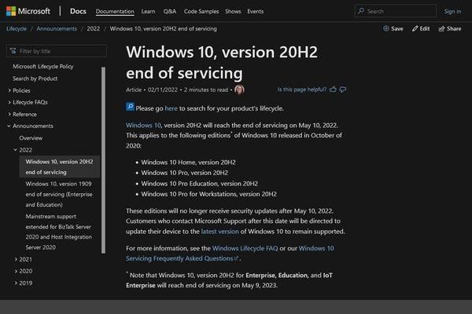The image size is (472, 314).
Task: Collapse the Announcements section
Action: tap(9, 126)
